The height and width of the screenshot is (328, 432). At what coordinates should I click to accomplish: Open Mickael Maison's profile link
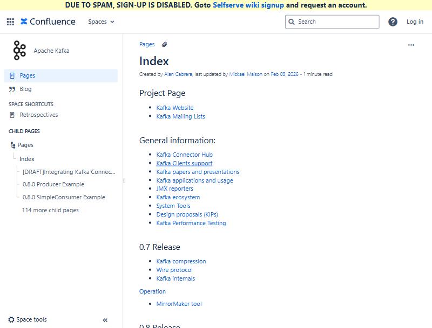coord(246,74)
